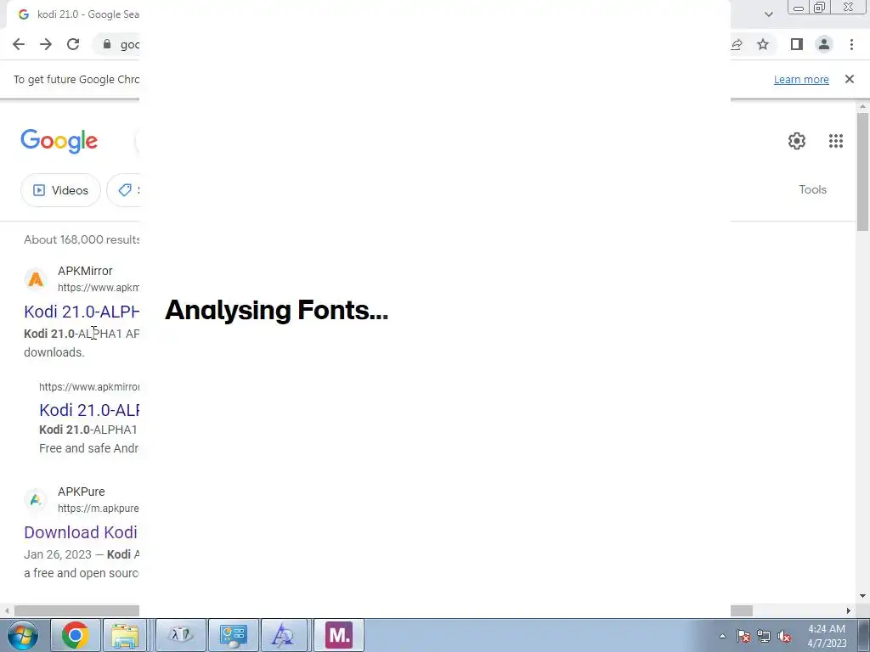Dismiss the Chrome update infobar
Screen dimensions: 870x652
tap(850, 79)
